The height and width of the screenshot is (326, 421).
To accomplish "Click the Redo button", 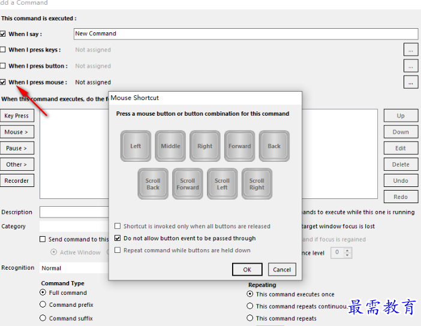I will click(x=401, y=197).
